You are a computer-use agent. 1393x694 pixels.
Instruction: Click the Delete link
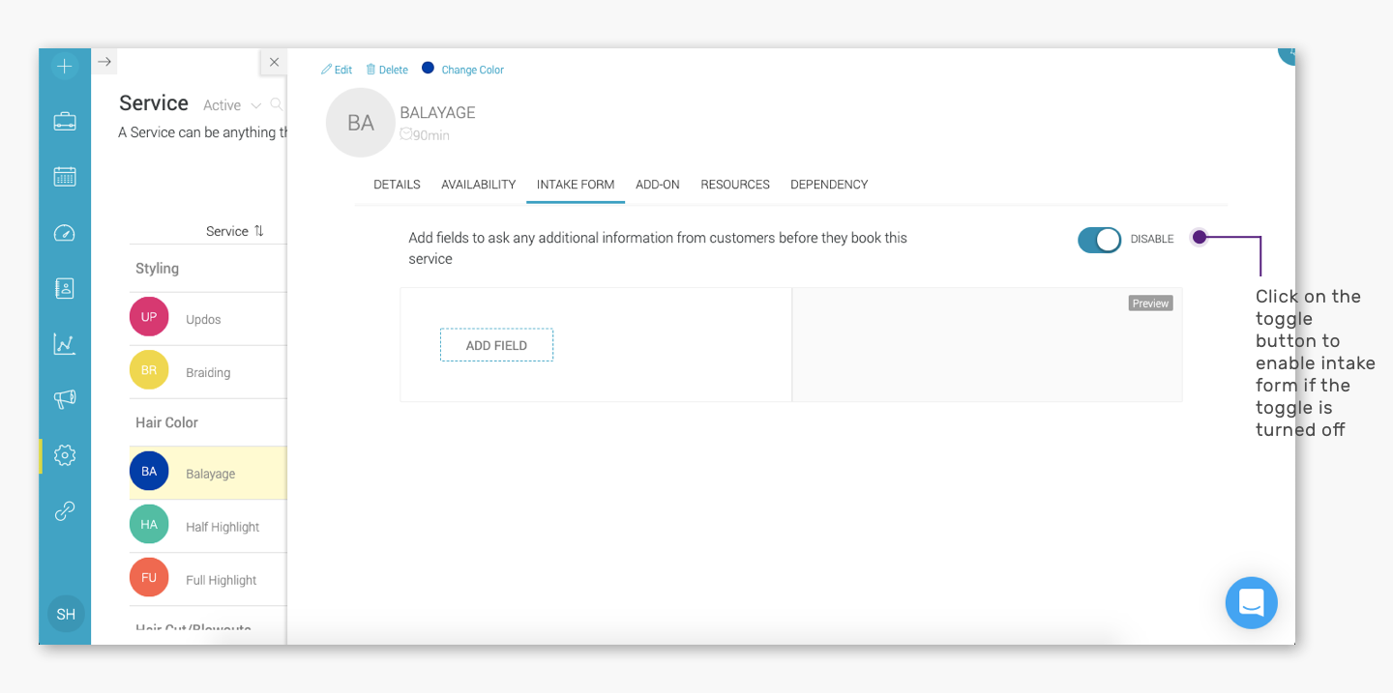tap(387, 70)
